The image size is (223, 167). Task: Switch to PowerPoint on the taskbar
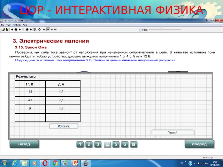tap(75, 163)
